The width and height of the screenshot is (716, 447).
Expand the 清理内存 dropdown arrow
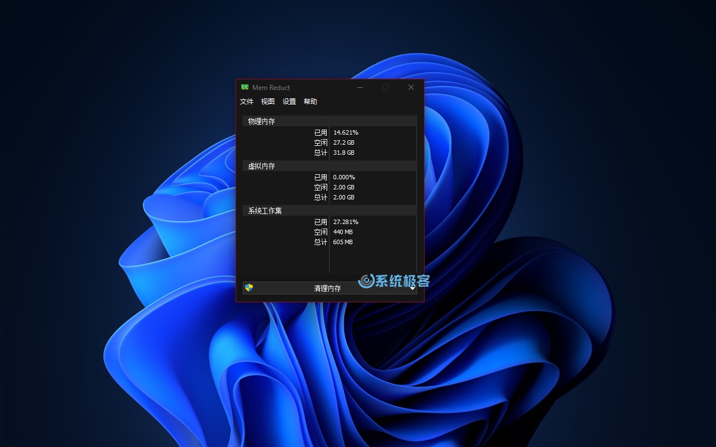(x=413, y=288)
